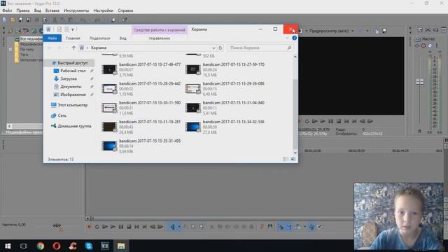
Task: Click the Master bus FX icon
Action: pos(417,45)
